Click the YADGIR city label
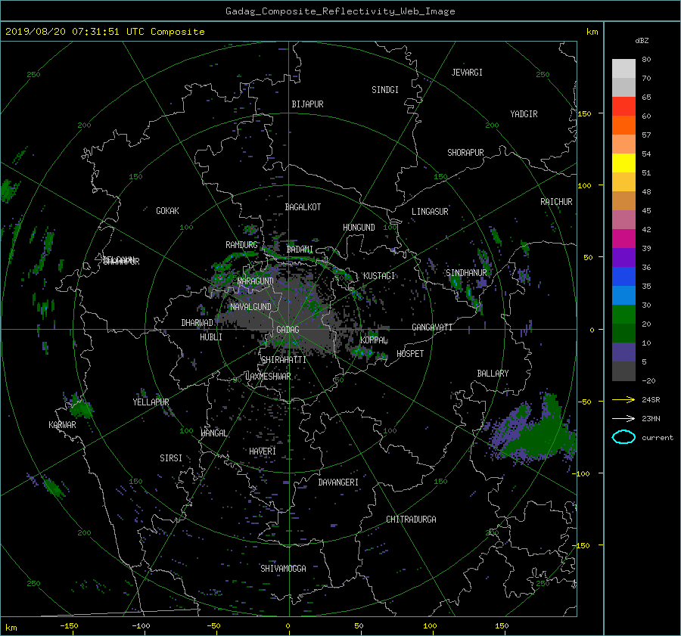The image size is (681, 636). coord(524,114)
